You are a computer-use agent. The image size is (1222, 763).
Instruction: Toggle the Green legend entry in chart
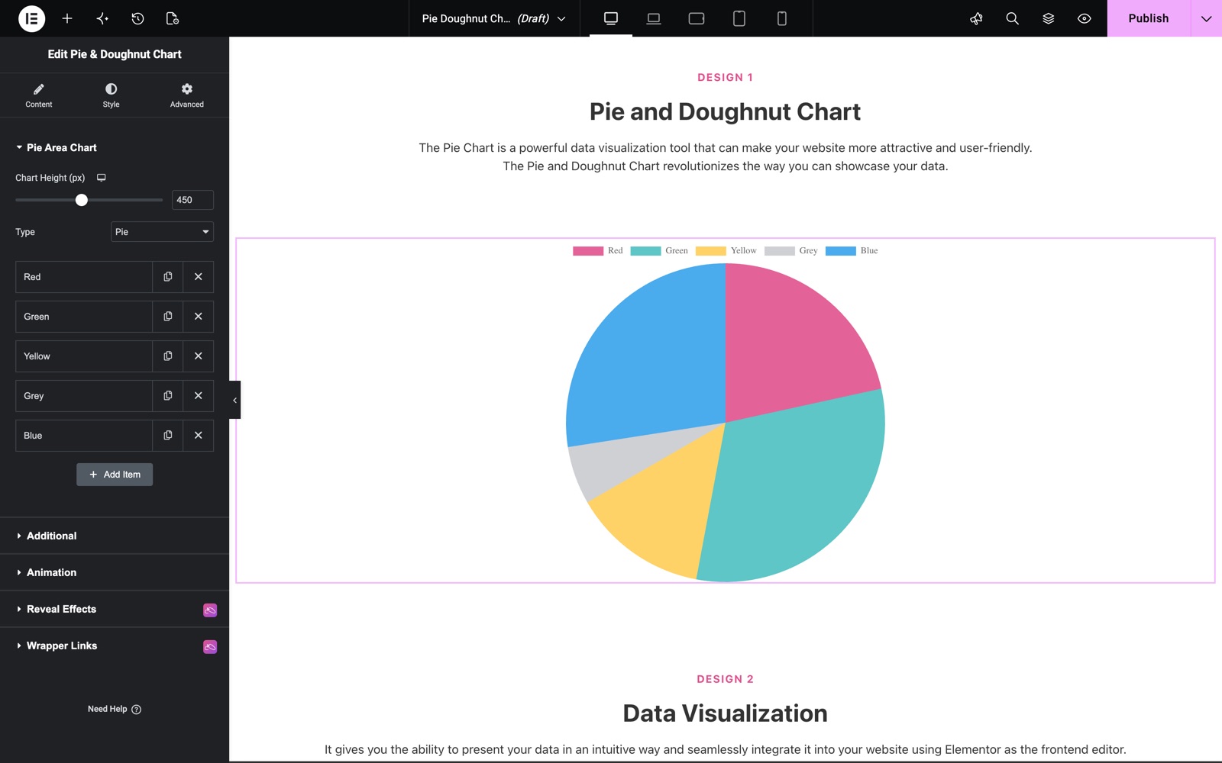(659, 250)
